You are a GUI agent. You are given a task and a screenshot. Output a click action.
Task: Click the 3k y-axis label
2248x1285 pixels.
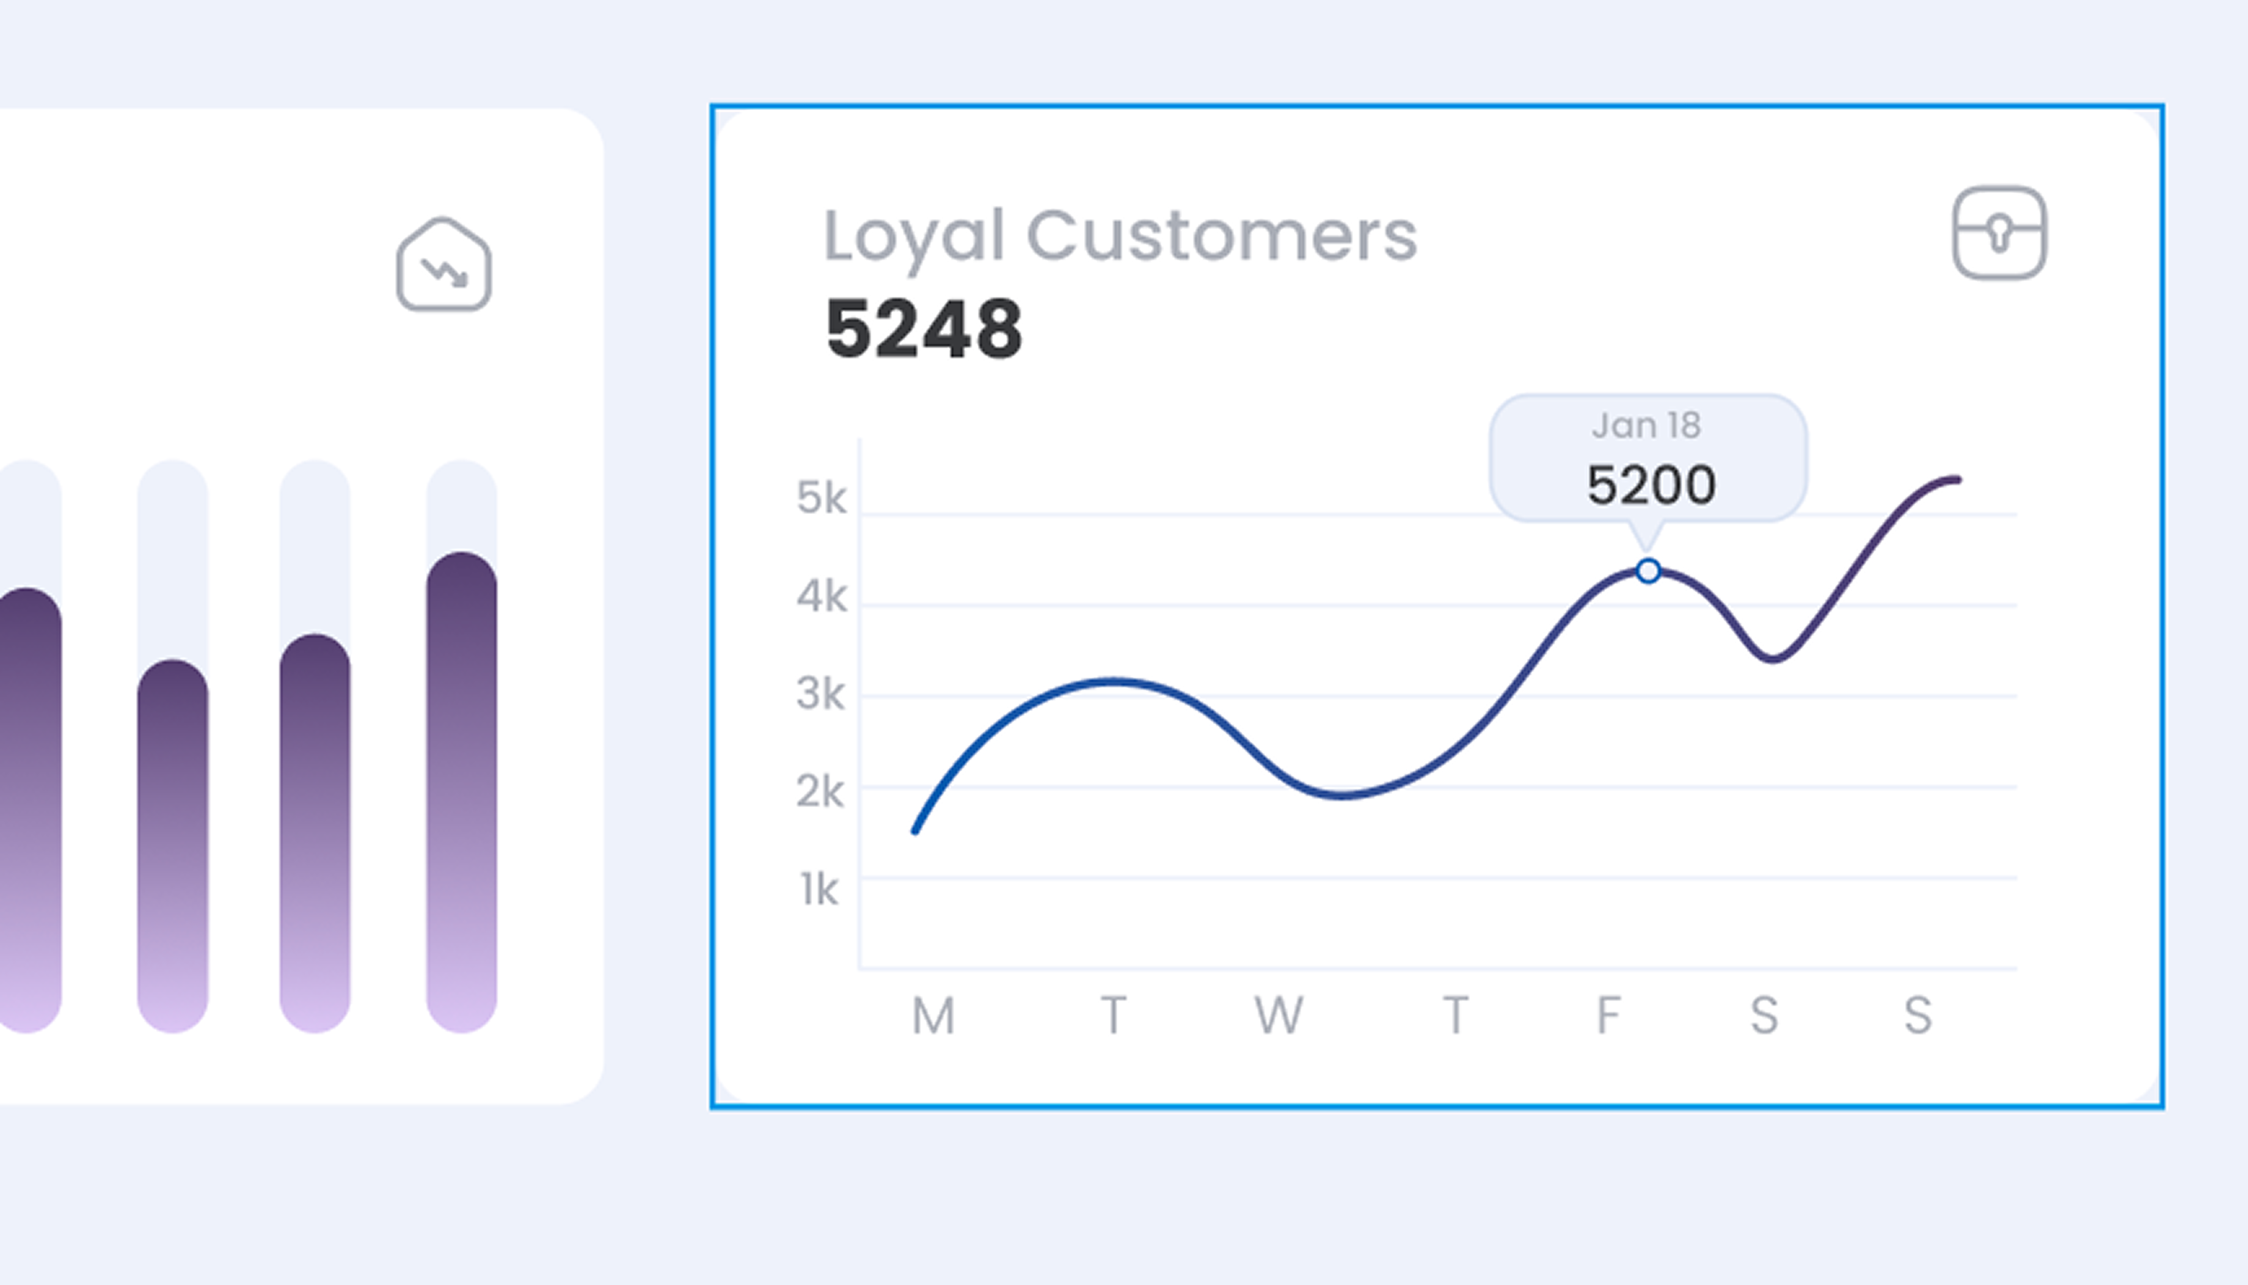tap(820, 695)
